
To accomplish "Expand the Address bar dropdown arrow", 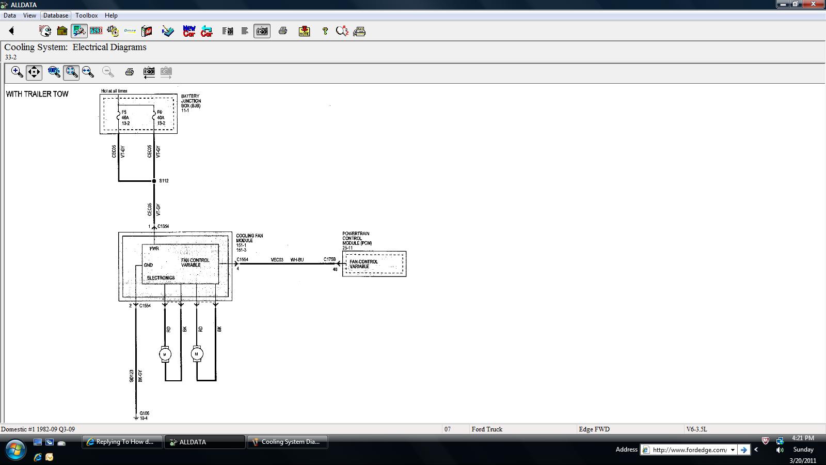I will coord(732,450).
